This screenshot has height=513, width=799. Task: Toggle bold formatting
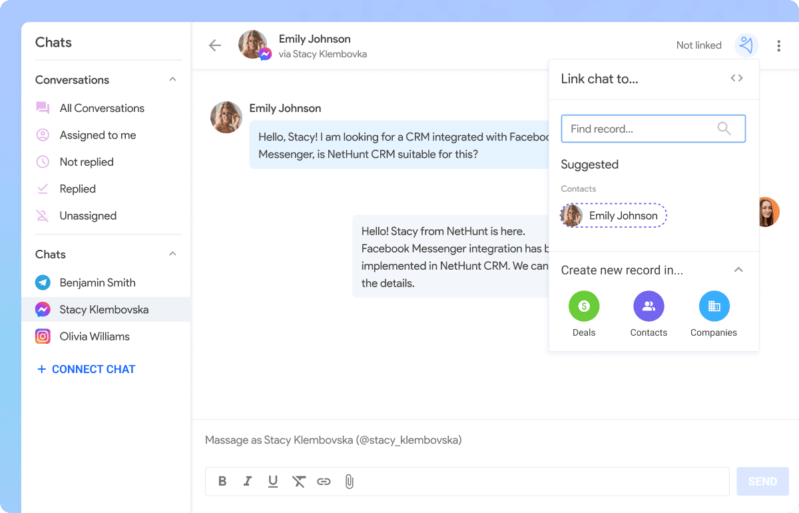[x=222, y=481]
